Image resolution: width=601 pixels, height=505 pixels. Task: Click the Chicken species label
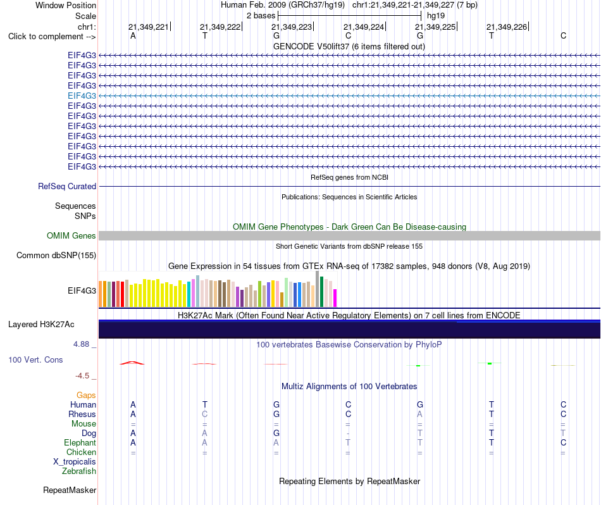[81, 452]
